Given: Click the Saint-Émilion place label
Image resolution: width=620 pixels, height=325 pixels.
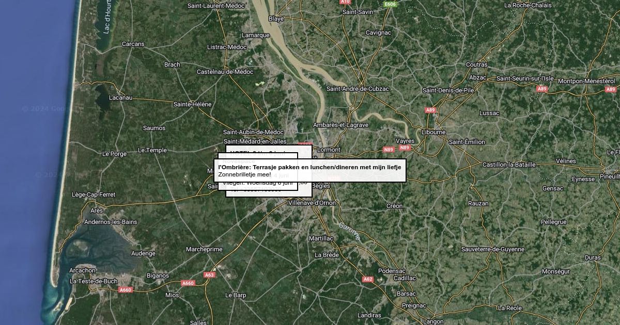Looking at the screenshot, I should coord(467,142).
